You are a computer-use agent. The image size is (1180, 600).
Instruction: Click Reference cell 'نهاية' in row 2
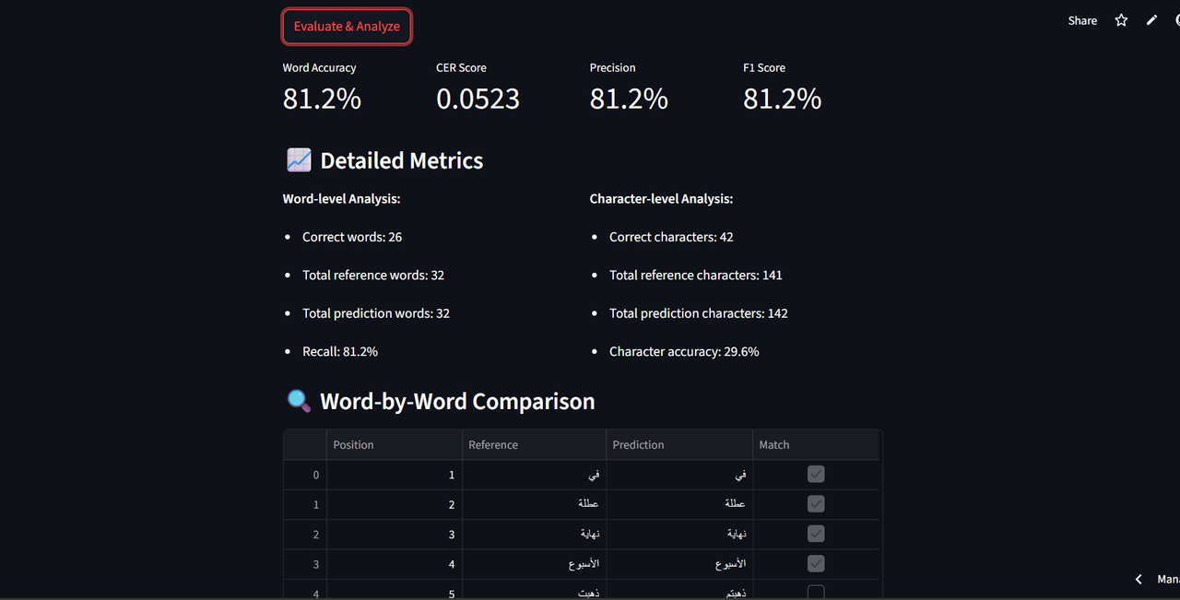click(x=534, y=535)
